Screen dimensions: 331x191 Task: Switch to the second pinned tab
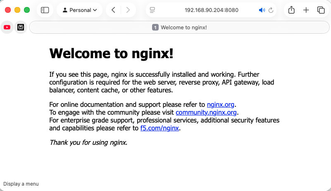click(x=21, y=27)
